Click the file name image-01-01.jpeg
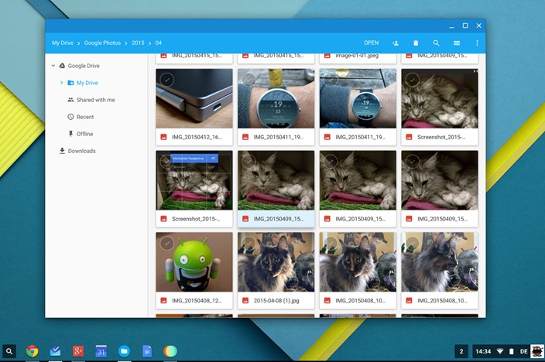Screen dimensions: 545x362 [x=357, y=56]
